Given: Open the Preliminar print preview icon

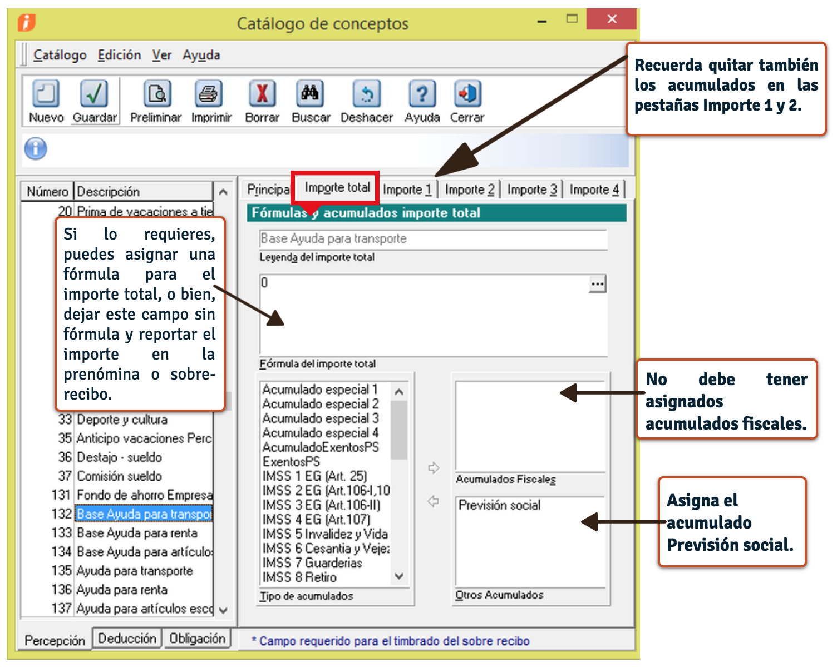Looking at the screenshot, I should coord(156,94).
